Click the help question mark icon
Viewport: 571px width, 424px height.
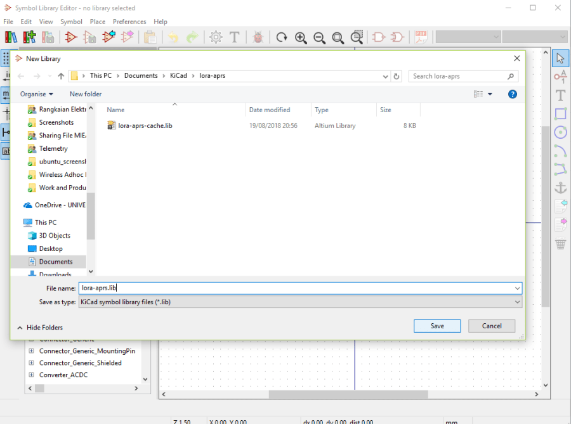tap(513, 94)
